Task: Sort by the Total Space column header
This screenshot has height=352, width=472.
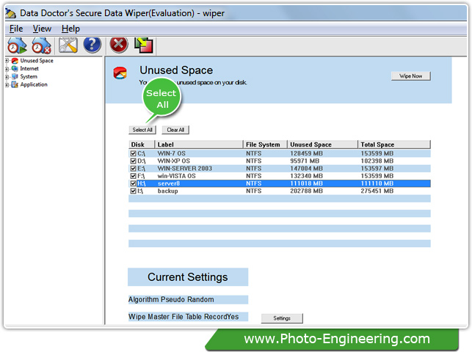Action: click(x=394, y=144)
